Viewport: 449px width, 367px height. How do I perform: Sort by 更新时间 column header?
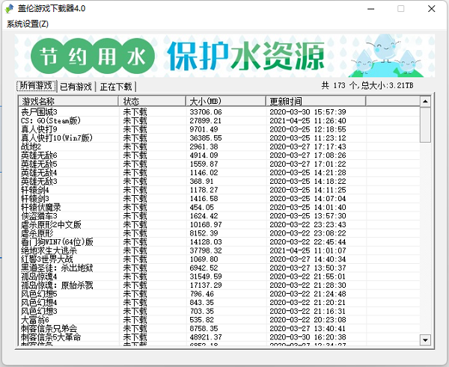click(316, 101)
